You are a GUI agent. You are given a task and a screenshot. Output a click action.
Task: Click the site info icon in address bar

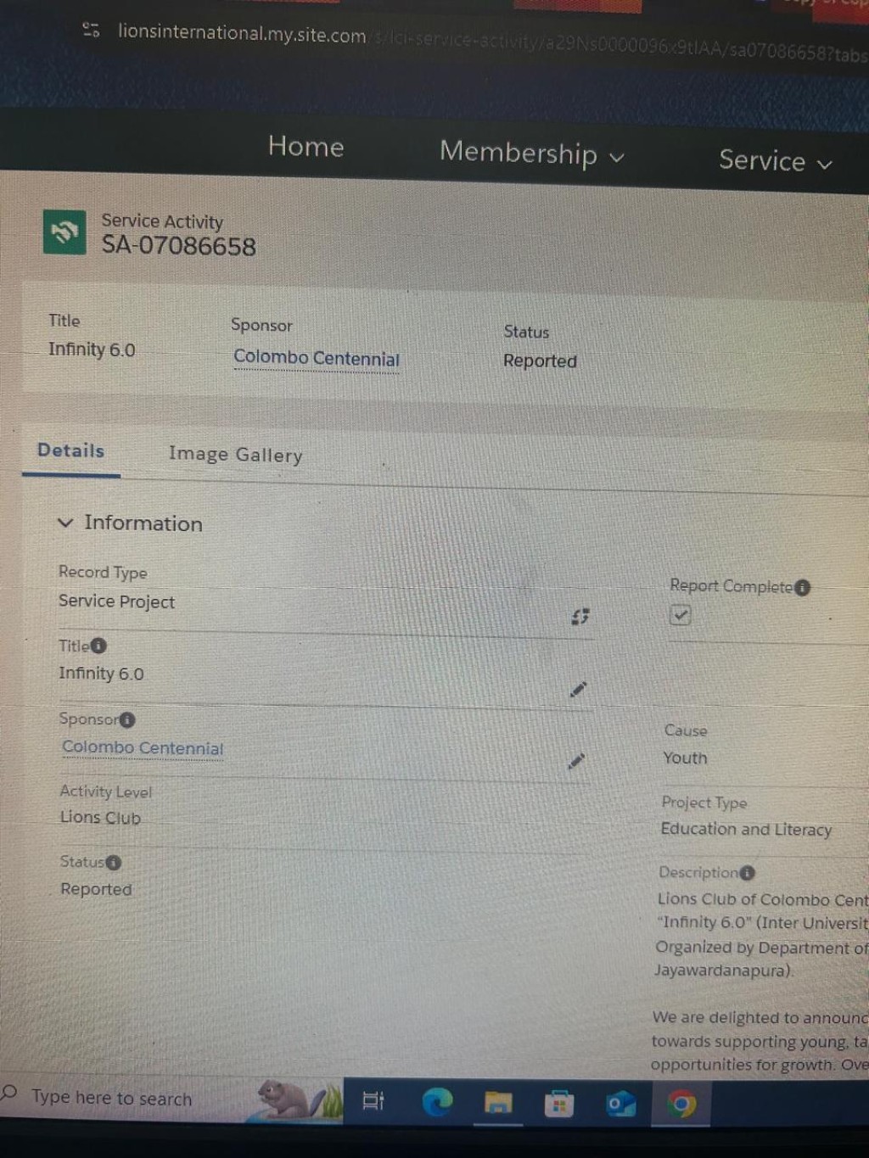coord(91,31)
